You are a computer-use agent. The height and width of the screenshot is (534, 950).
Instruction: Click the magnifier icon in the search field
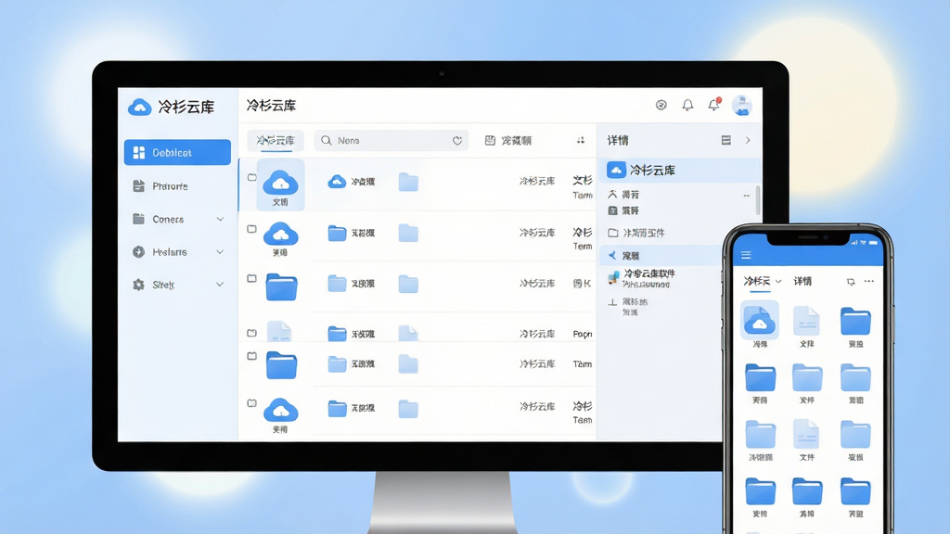point(326,141)
